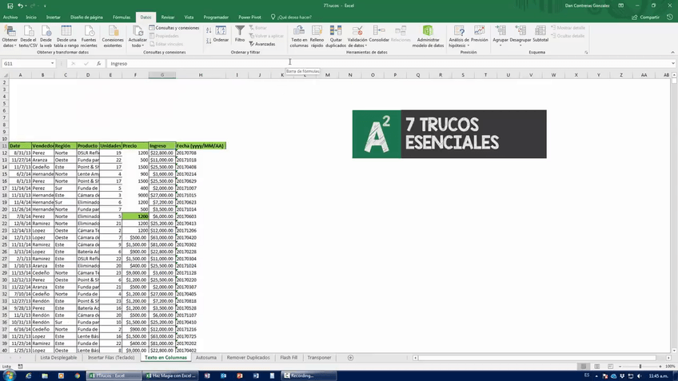Image resolution: width=678 pixels, height=381 pixels.
Task: Open Análisis de hipótesis
Action: pyautogui.click(x=459, y=36)
